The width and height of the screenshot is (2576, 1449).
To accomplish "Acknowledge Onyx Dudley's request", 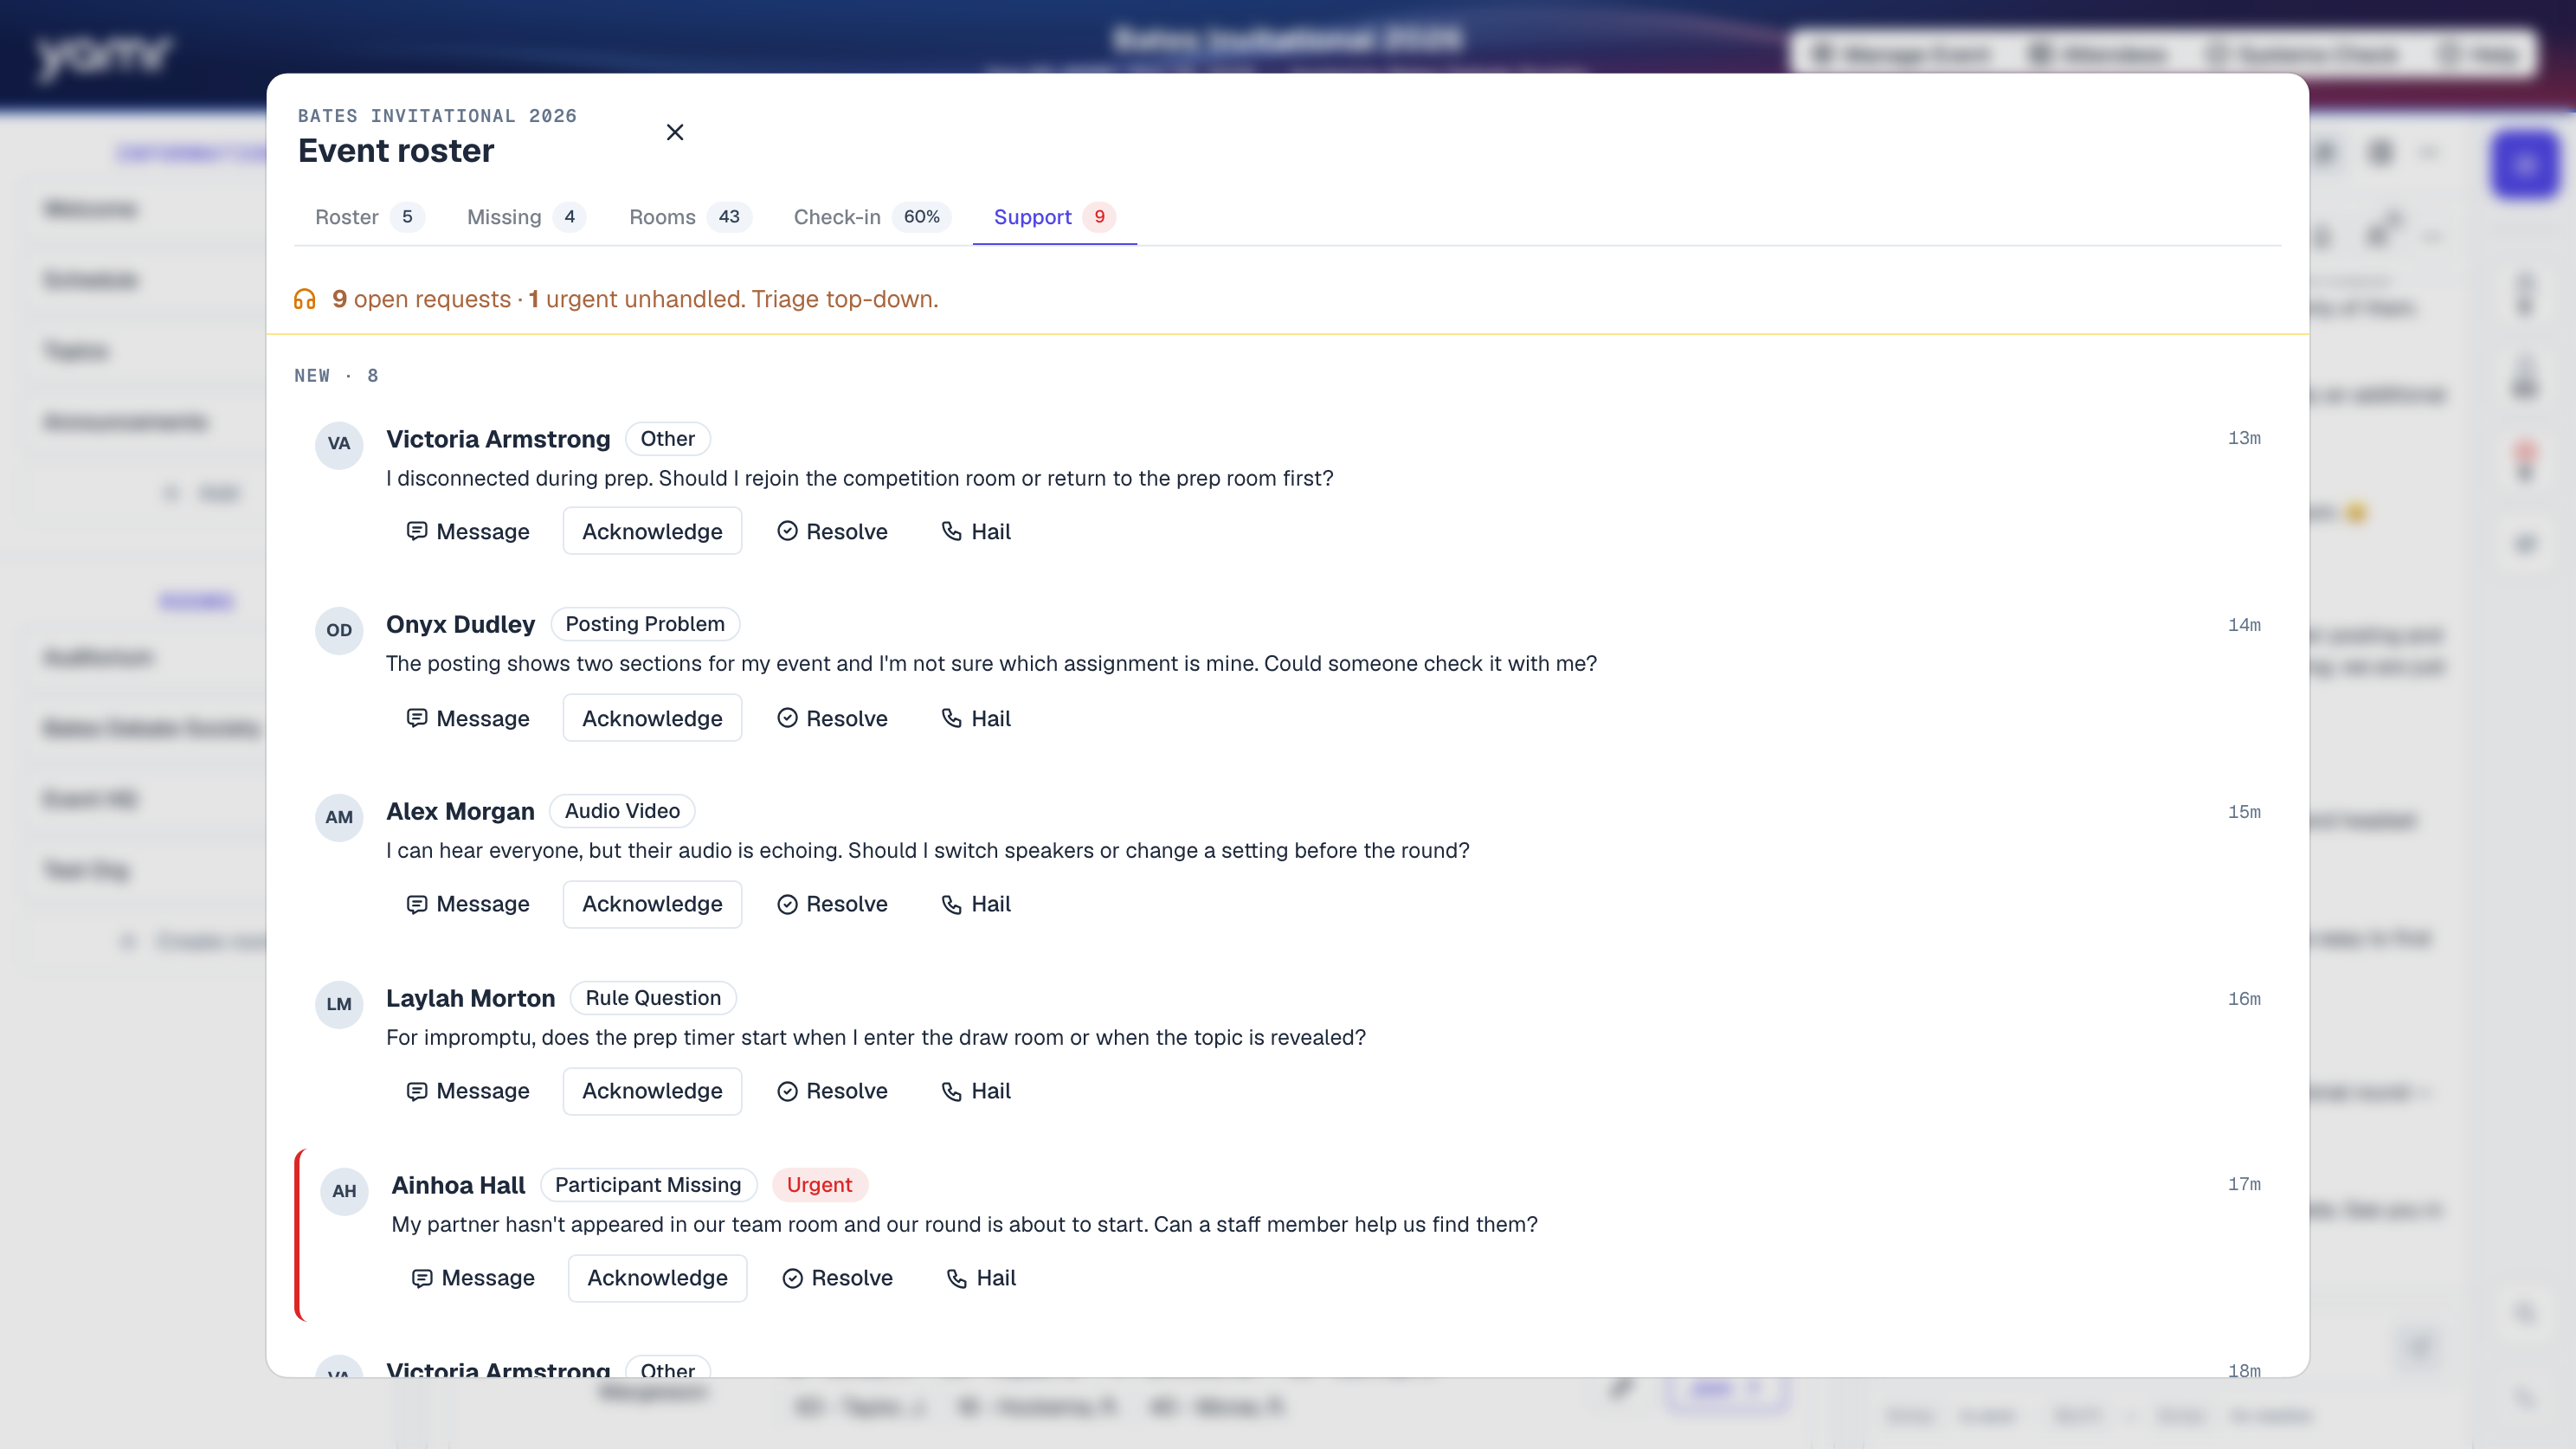I will coord(652,718).
